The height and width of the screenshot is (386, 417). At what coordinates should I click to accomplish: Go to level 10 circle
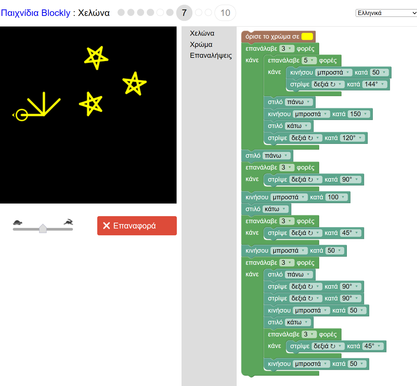pos(225,13)
